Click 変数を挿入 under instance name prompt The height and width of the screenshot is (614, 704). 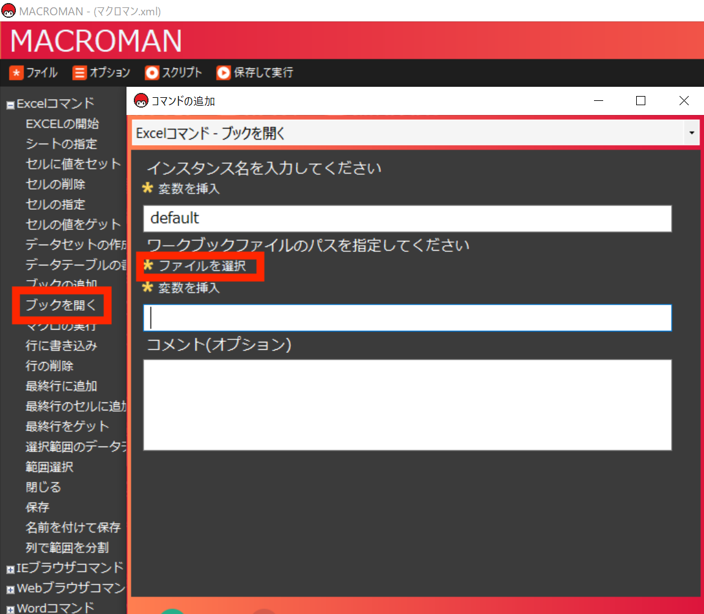pos(189,188)
